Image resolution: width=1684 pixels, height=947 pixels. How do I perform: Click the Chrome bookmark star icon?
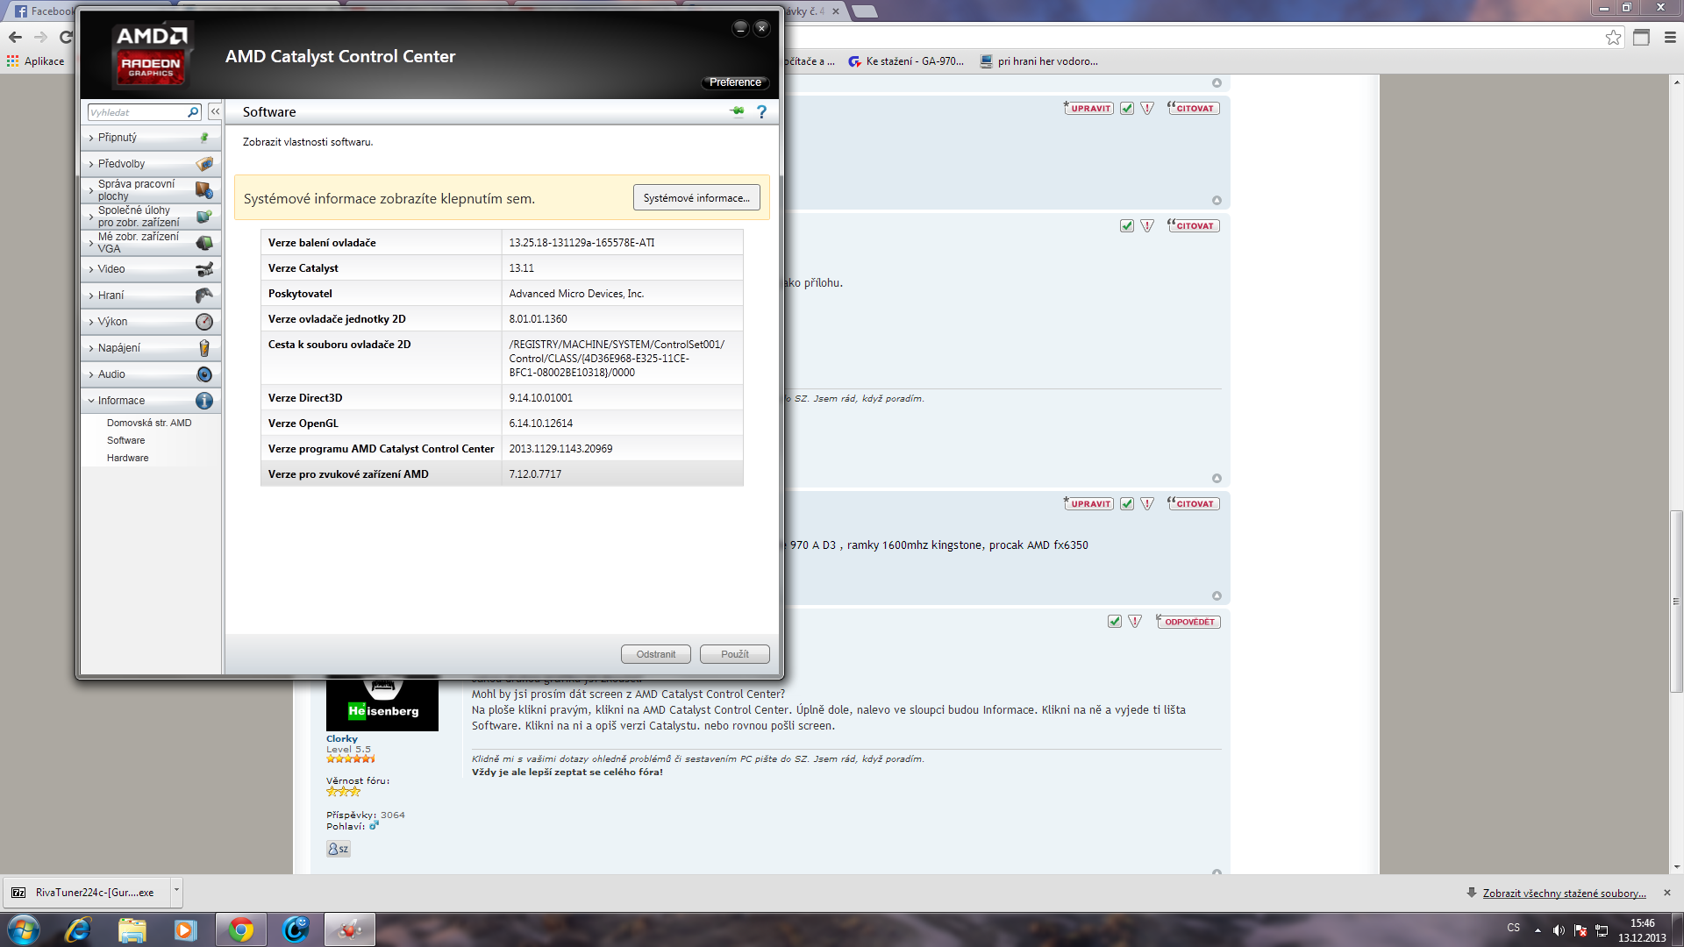(1613, 37)
